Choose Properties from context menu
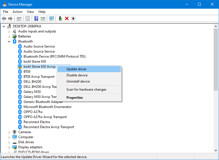The height and width of the screenshot is (160, 219). click(89, 98)
